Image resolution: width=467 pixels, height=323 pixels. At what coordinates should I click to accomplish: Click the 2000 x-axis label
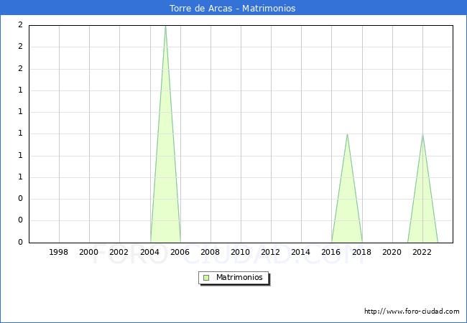point(89,252)
